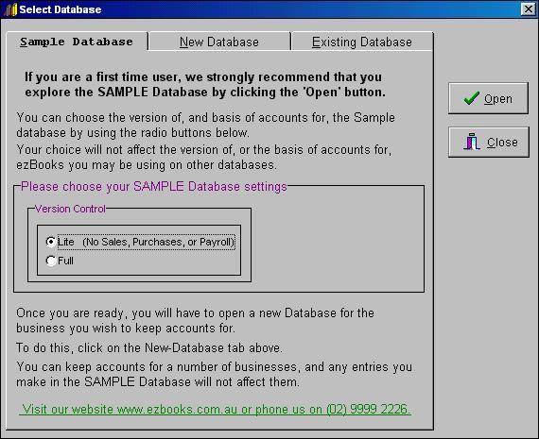Click the (02) 9999 2226 phone number
The height and width of the screenshot is (439, 539).
(x=369, y=409)
